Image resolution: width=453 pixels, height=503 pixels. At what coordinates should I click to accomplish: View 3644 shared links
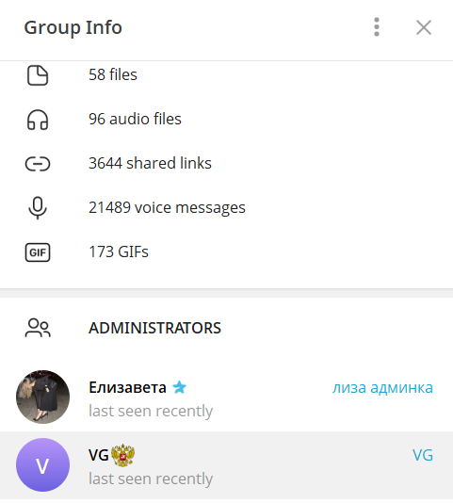(x=226, y=163)
